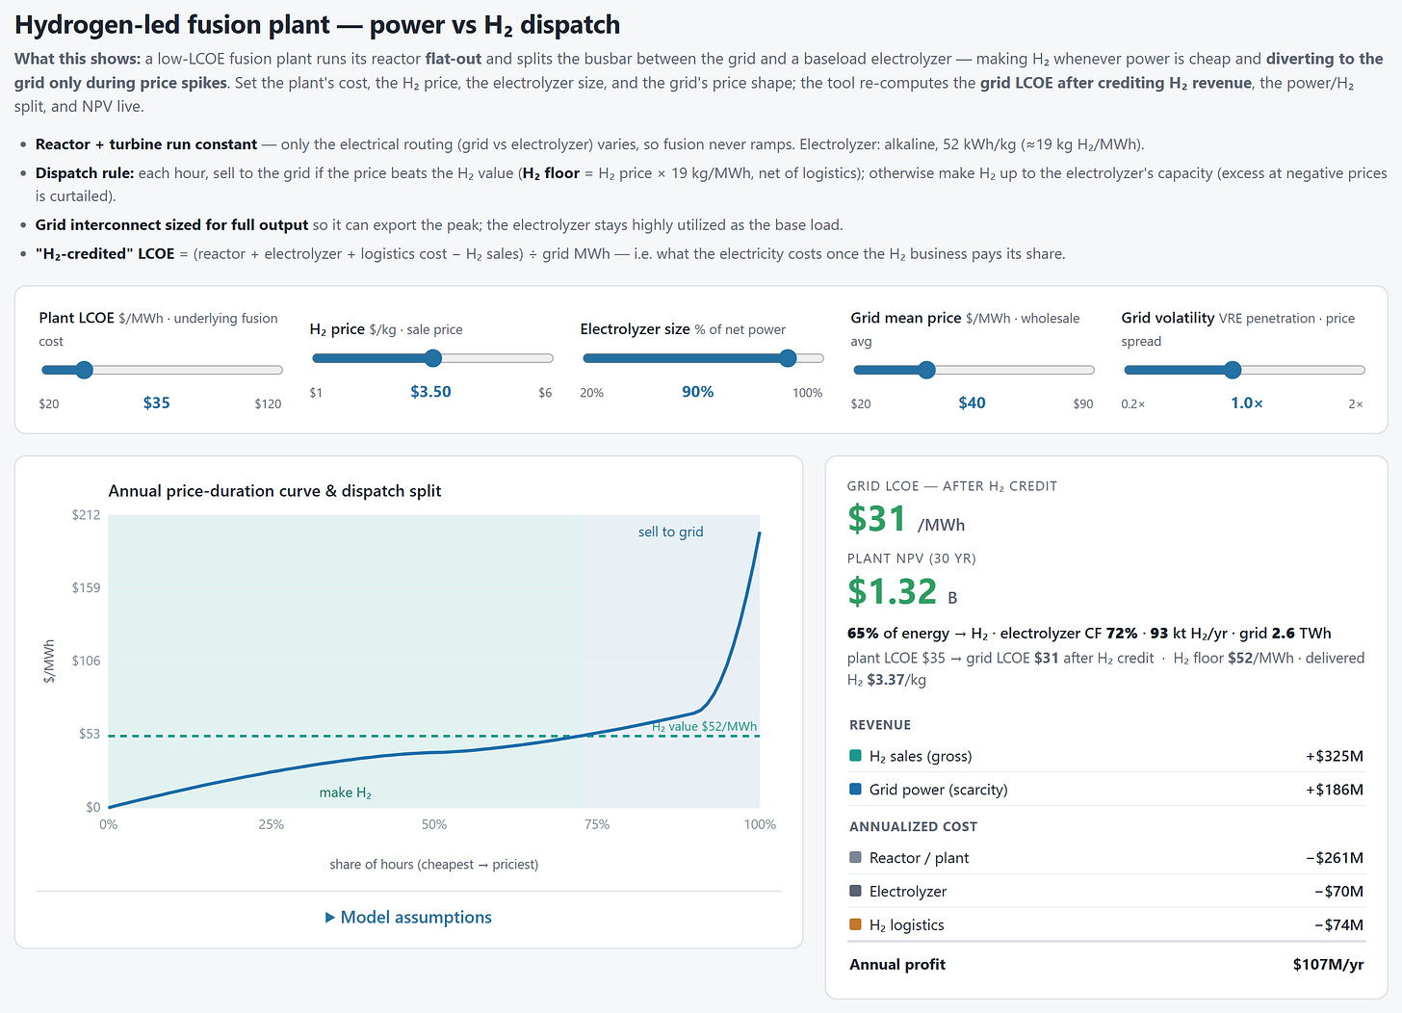Click the +$186M grid power amount
The height and width of the screenshot is (1013, 1402).
coord(1335,790)
